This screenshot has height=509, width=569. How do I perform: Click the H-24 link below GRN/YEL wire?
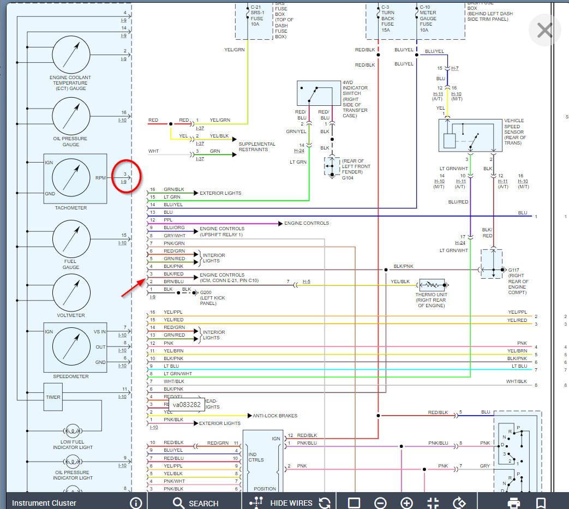(299, 151)
